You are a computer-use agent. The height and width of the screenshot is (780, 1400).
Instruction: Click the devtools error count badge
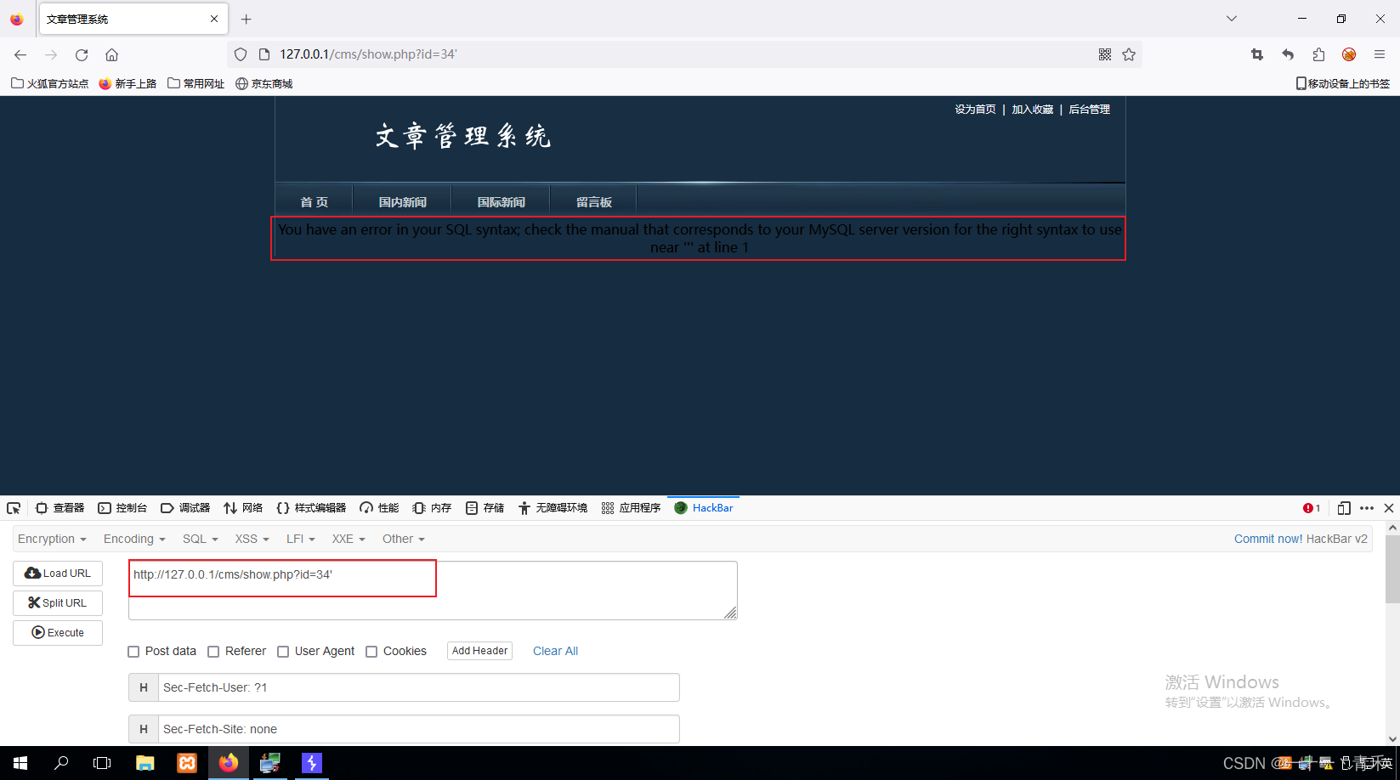point(1312,508)
